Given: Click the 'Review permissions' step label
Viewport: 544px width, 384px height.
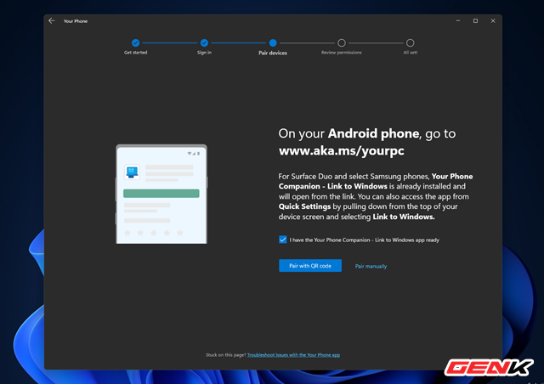Looking at the screenshot, I should pyautogui.click(x=342, y=53).
